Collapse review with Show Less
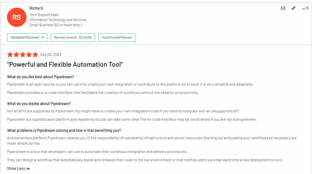This screenshot has height=174, width=312. point(18,169)
